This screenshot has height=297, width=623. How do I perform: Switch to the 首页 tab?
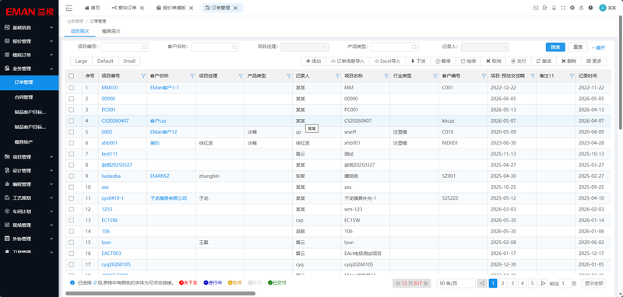[x=92, y=8]
